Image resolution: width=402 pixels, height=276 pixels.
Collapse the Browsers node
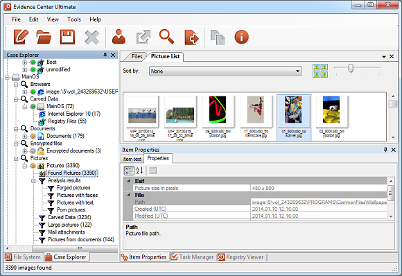(x=16, y=85)
